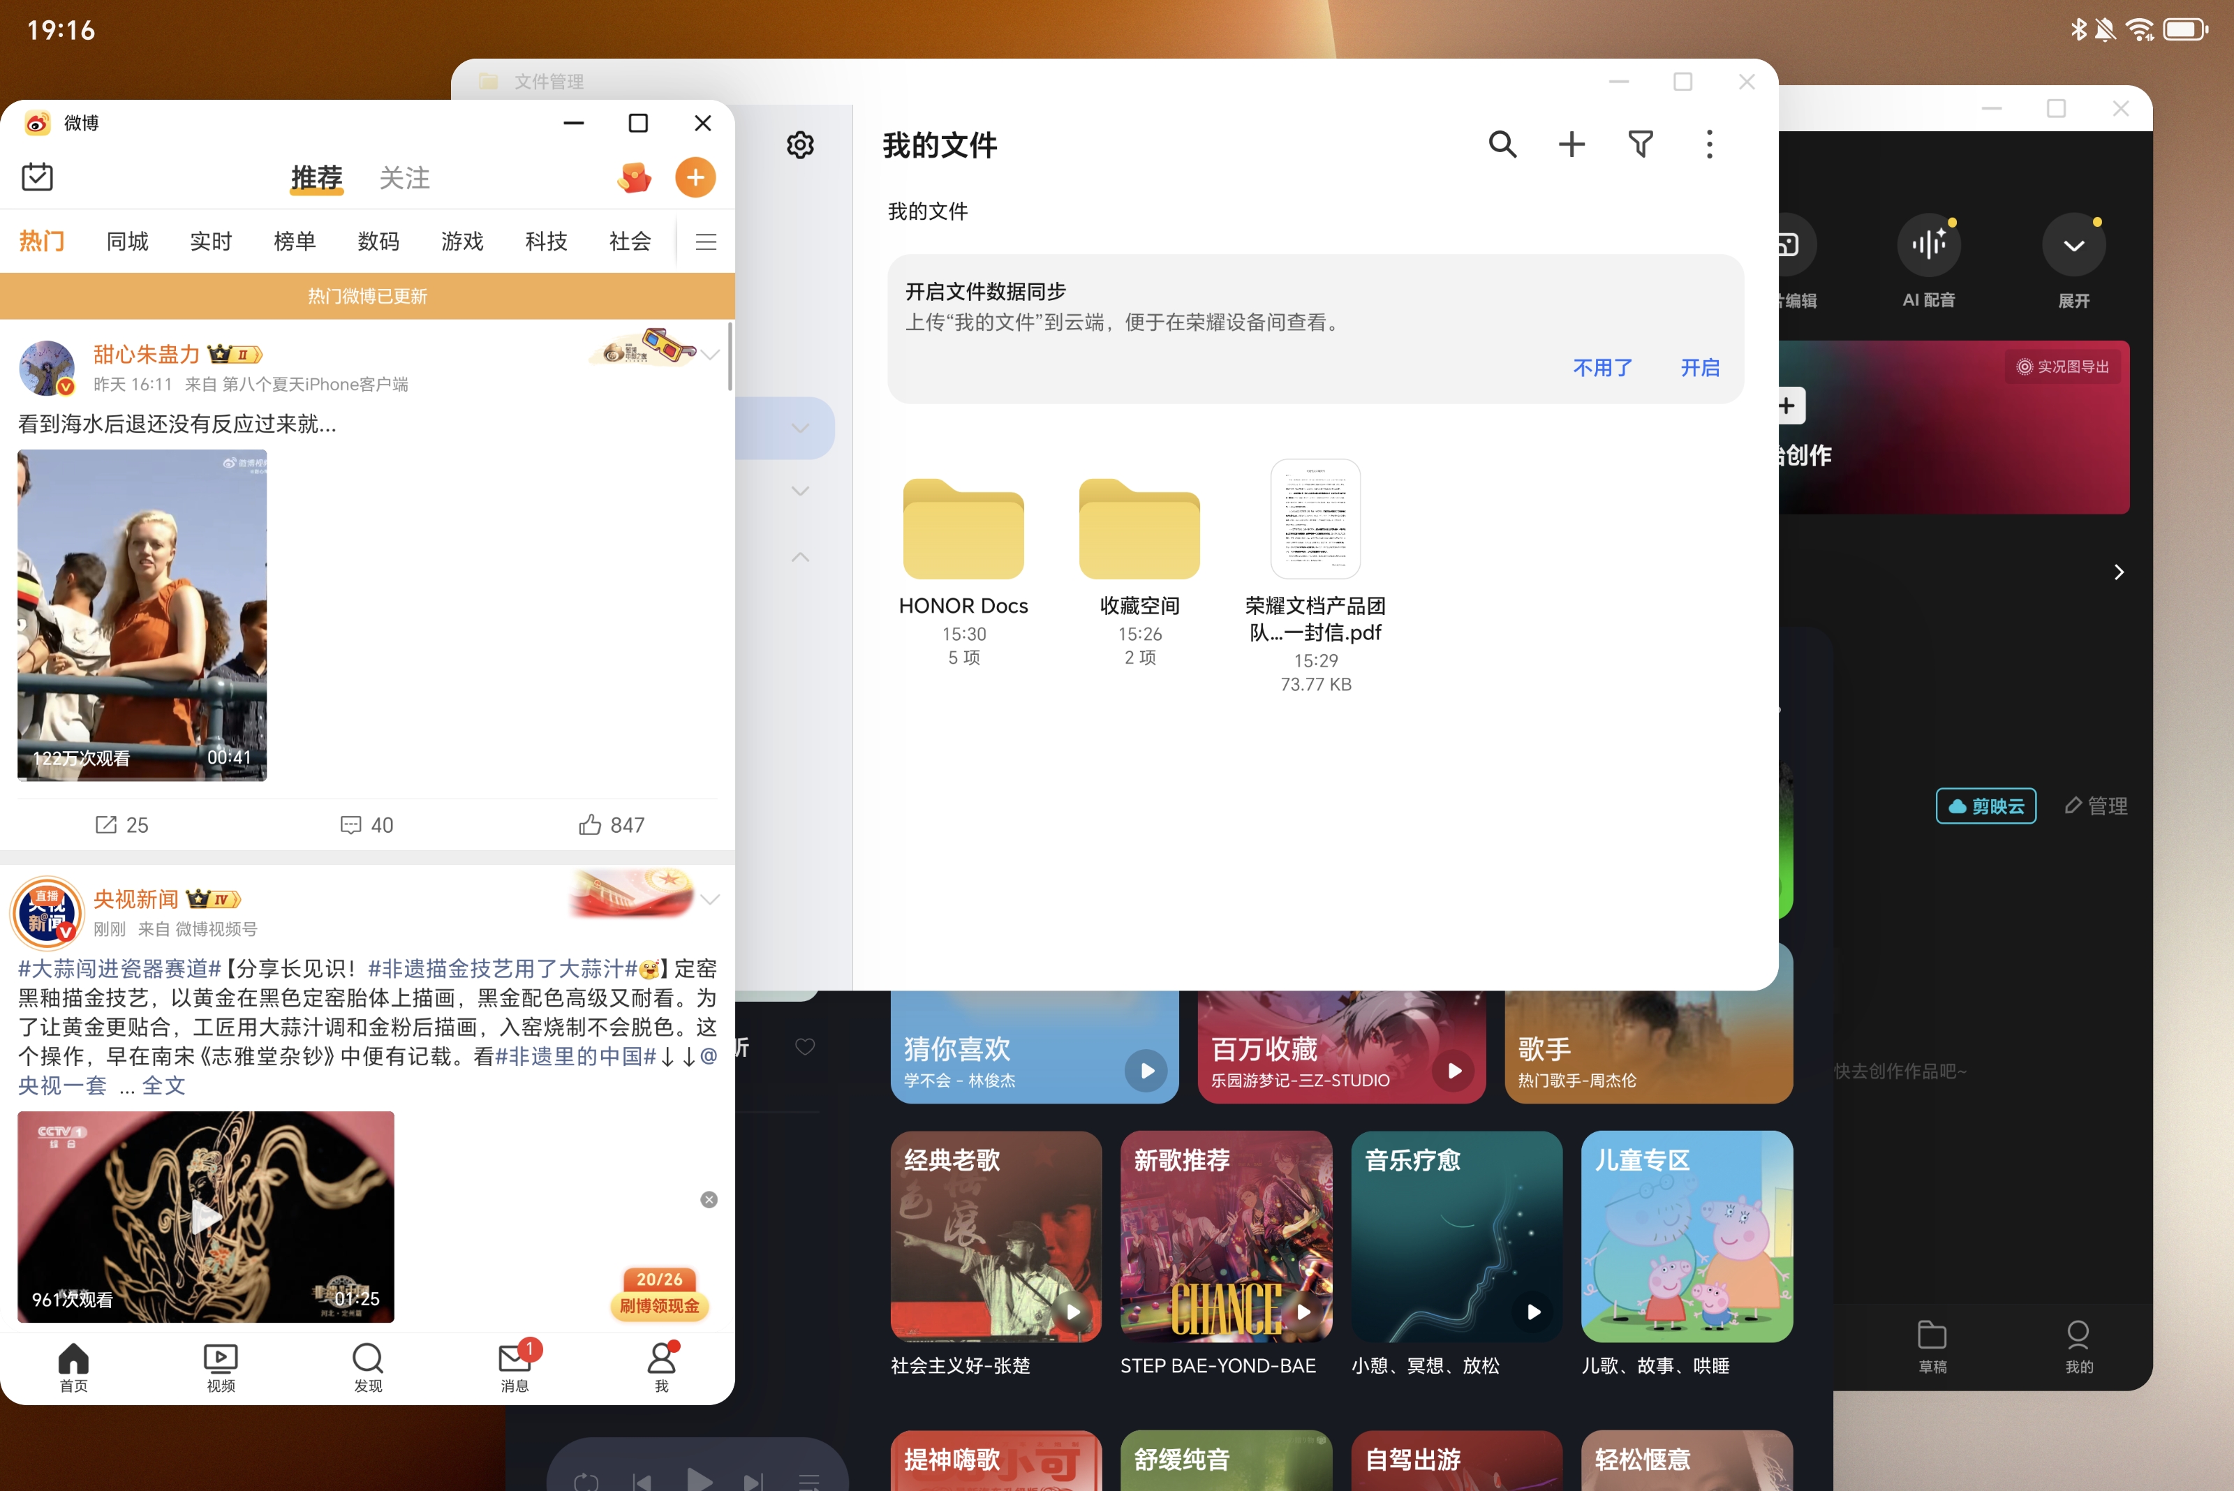Click the filter icon in My Files

click(x=1641, y=144)
